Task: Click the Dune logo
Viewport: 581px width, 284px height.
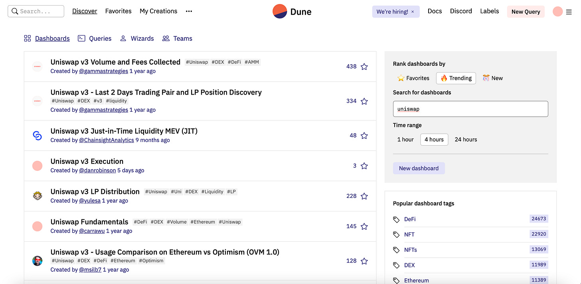Action: tap(292, 12)
